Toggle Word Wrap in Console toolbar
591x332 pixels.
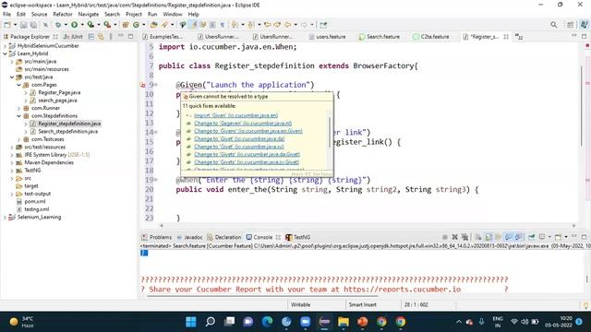[x=499, y=237]
